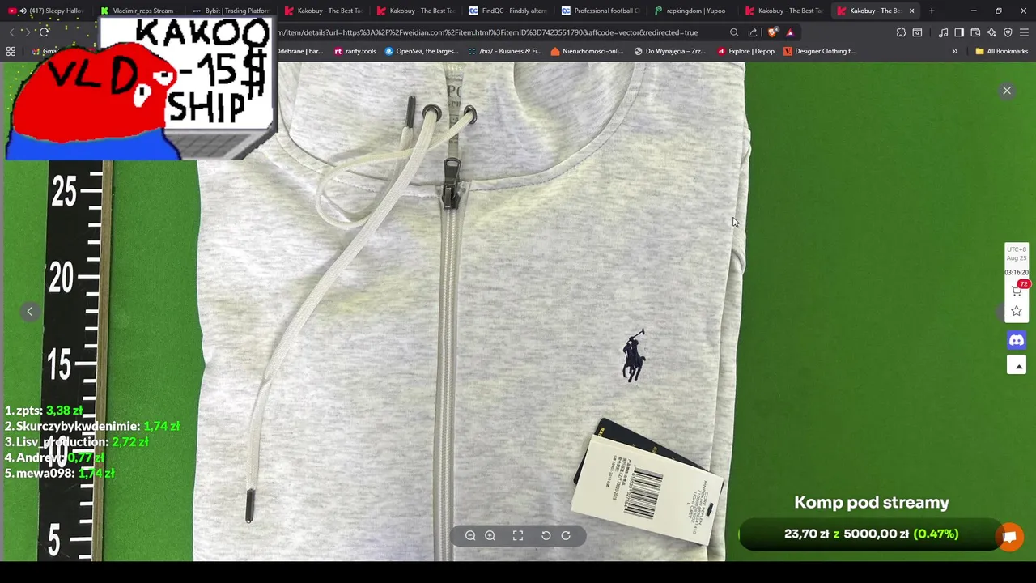
Task: Open the Nieruchomosci-onli bookmark
Action: (x=587, y=51)
